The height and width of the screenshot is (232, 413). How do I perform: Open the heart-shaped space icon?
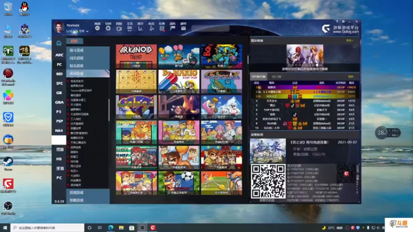(x=108, y=28)
